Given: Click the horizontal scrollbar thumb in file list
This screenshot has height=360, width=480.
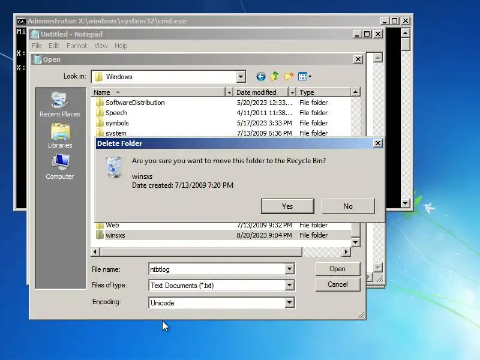Looking at the screenshot, I should (x=201, y=251).
